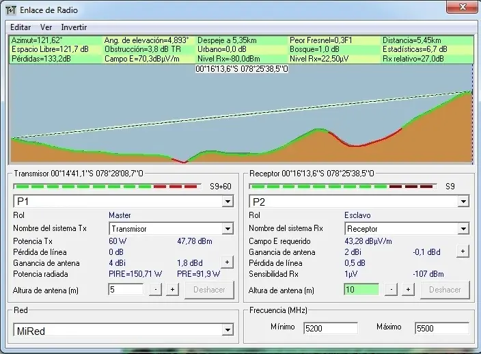Click the 4 dBi transmitter gain value

tap(117, 263)
